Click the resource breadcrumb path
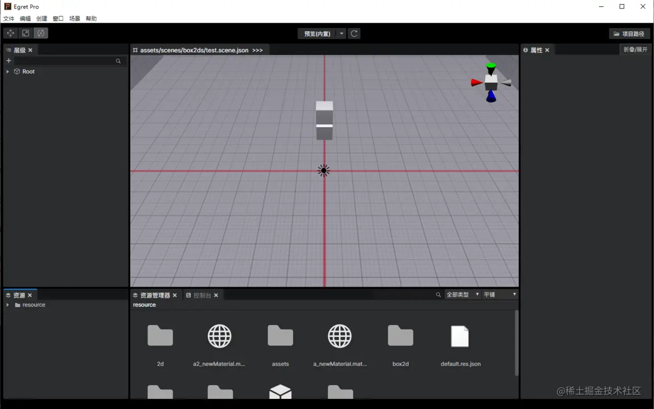 (145, 305)
